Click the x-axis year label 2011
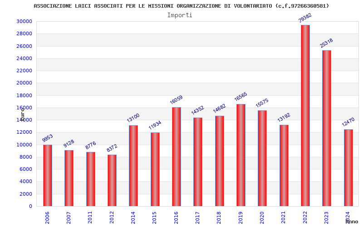 [90, 218]
